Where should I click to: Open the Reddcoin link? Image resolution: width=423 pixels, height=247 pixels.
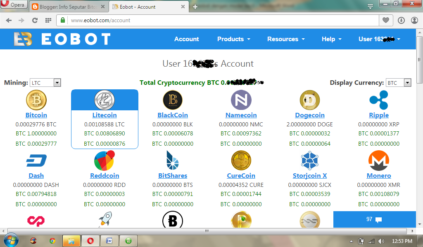click(x=105, y=175)
